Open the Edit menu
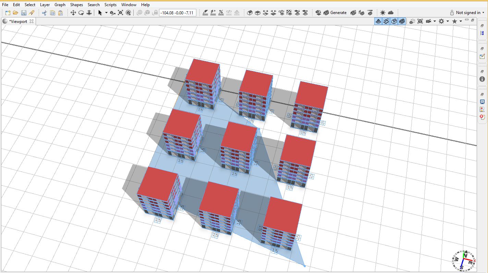The width and height of the screenshot is (488, 273). point(16,5)
